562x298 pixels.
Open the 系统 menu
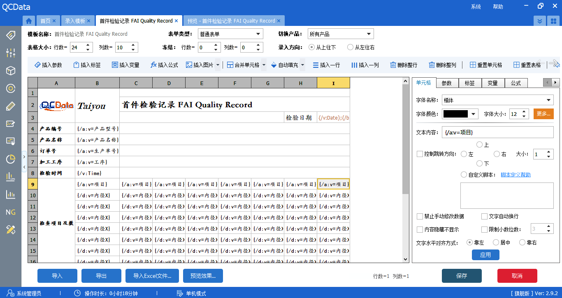(476, 7)
